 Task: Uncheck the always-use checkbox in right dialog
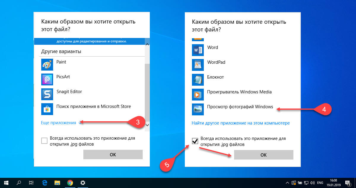coord(195,141)
